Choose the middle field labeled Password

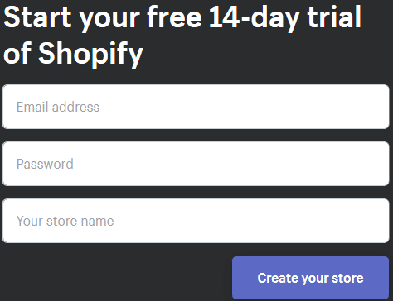[x=196, y=164]
